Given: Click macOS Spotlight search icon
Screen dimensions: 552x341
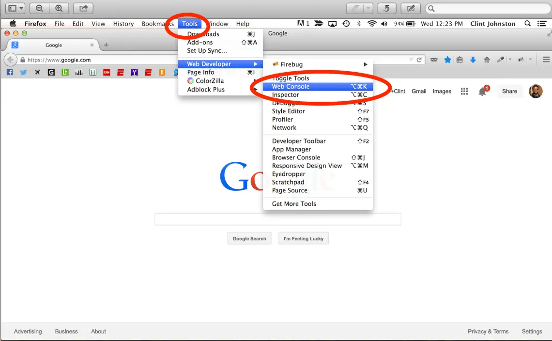Looking at the screenshot, I should (x=527, y=24).
